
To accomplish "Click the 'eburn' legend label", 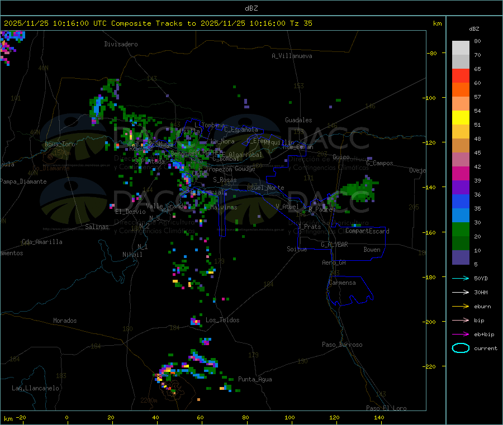I will pyautogui.click(x=482, y=307).
